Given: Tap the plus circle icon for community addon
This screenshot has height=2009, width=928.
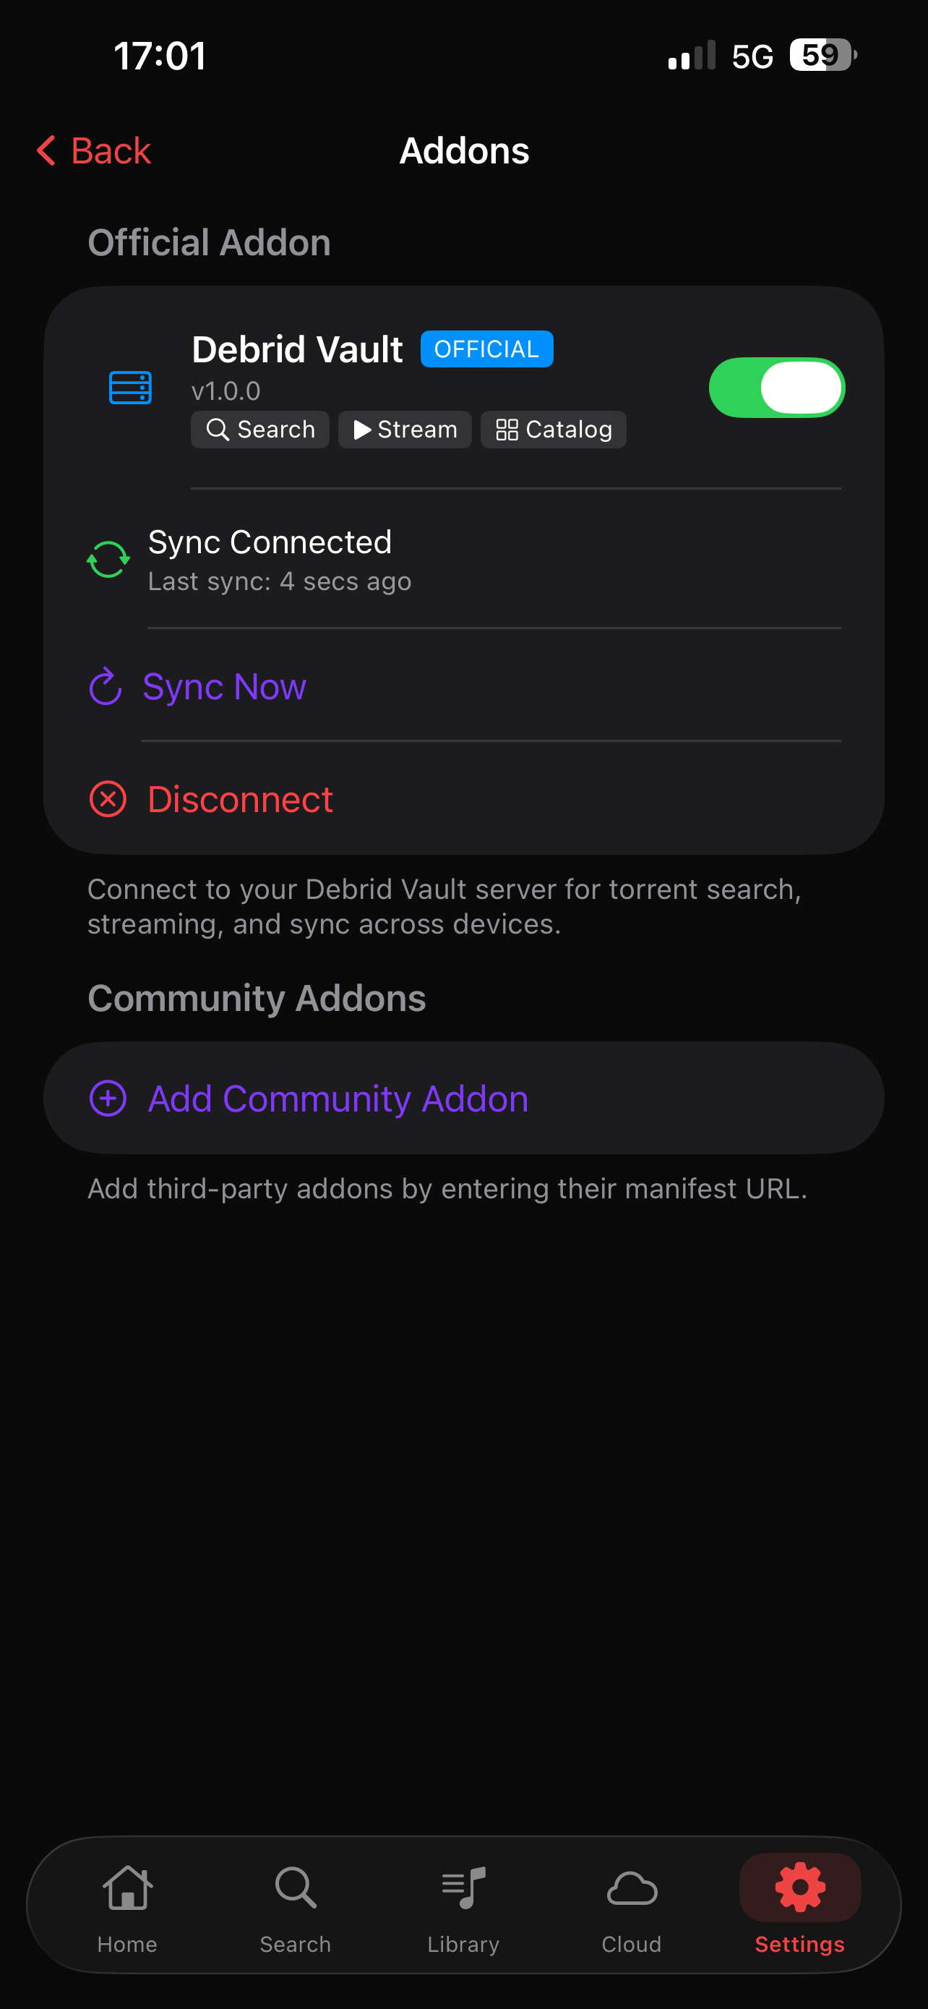Looking at the screenshot, I should click(108, 1098).
